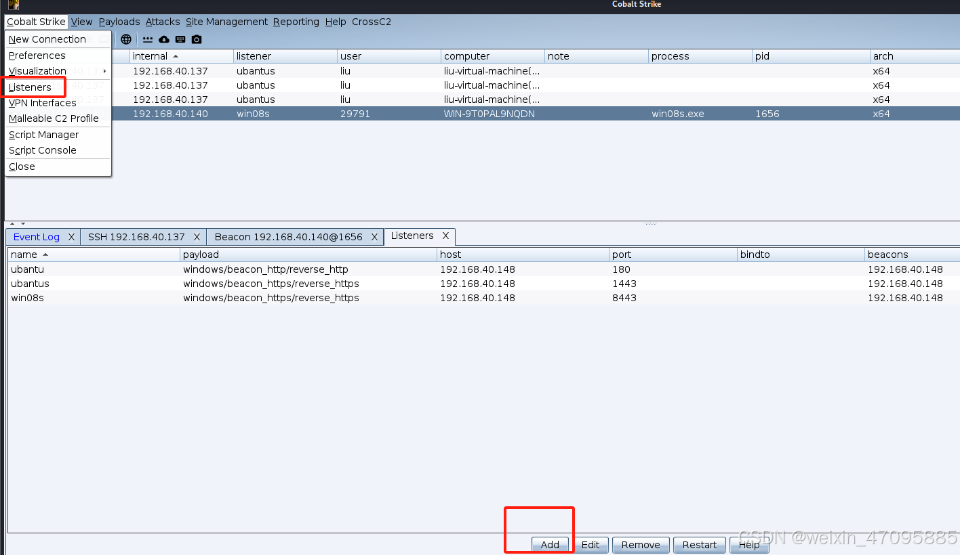
Task: Open downloads via the cloud download icon
Action: pos(164,39)
